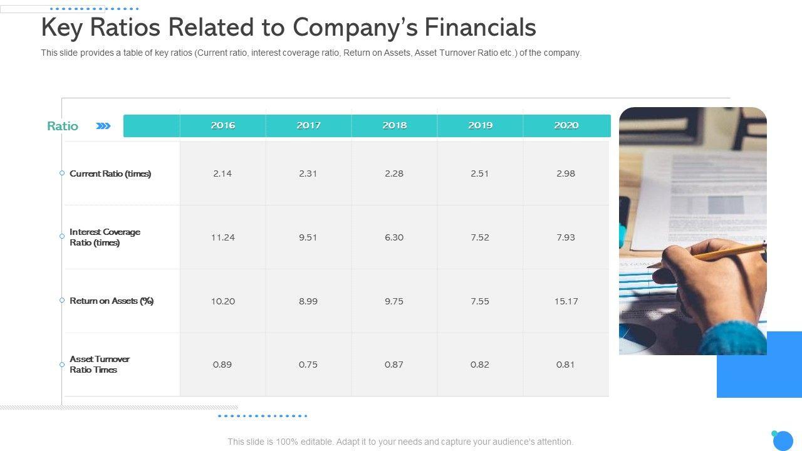
Task: Click the 2016 Interest Coverage value 11.24
Action: [x=222, y=237]
